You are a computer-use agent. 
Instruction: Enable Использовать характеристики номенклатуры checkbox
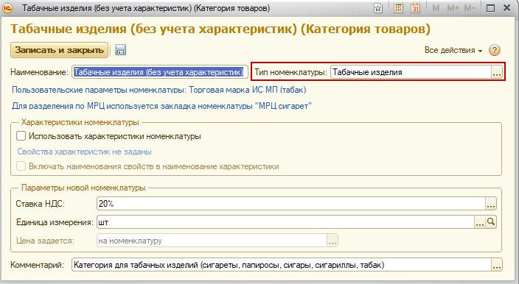pos(21,135)
